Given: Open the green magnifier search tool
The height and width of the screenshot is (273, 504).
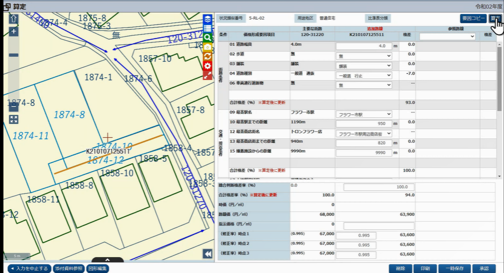Looking at the screenshot, I should (x=208, y=38).
